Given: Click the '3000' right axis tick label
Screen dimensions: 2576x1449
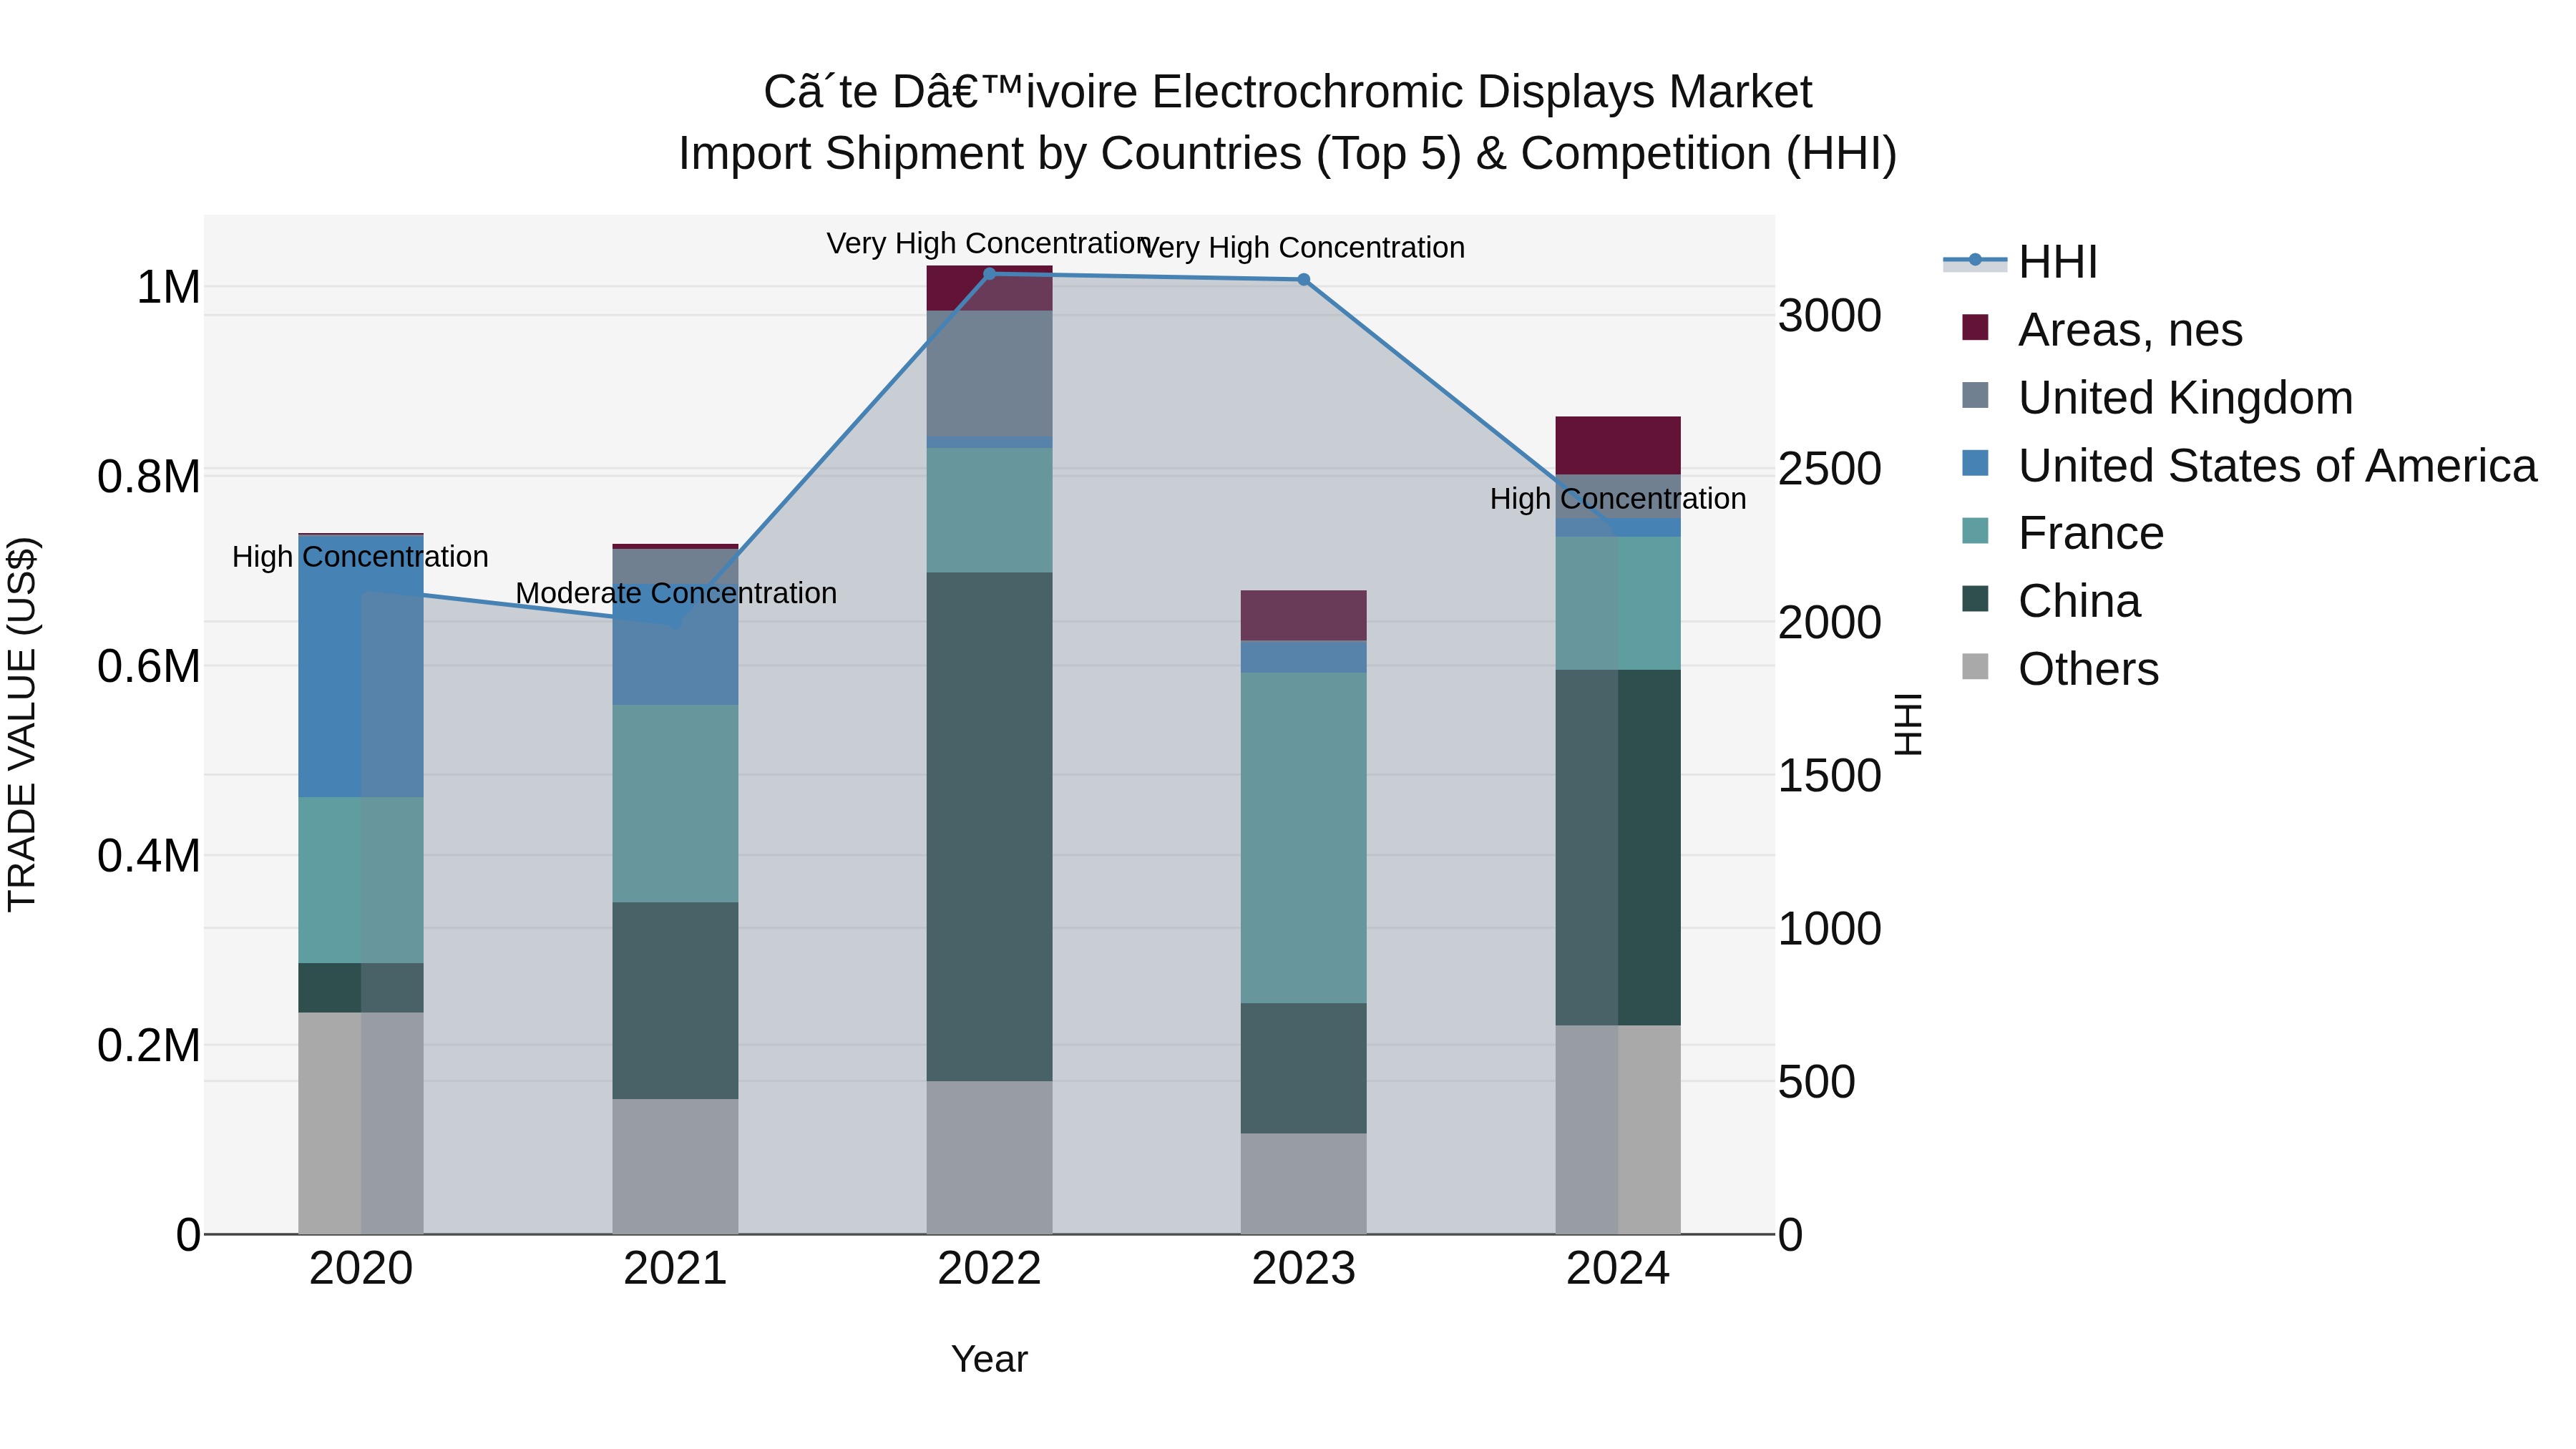Looking at the screenshot, I should [1830, 315].
